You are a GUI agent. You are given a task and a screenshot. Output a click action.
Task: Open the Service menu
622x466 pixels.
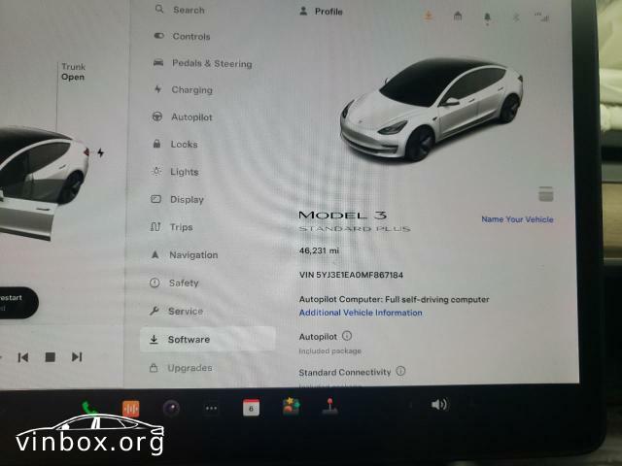(x=176, y=311)
